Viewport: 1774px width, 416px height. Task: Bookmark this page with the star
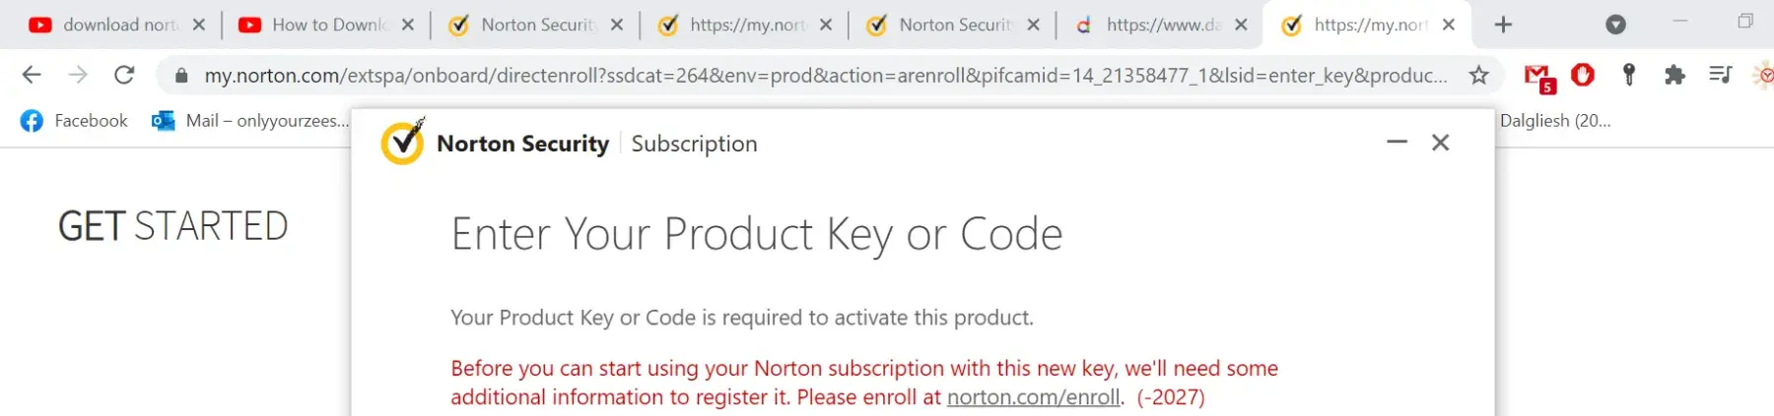[x=1478, y=75]
